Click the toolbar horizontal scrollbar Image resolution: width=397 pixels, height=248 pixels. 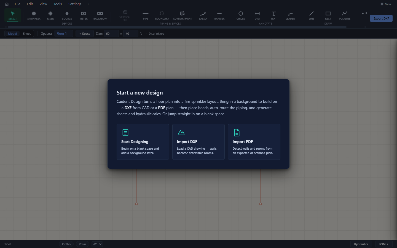[x=177, y=27]
